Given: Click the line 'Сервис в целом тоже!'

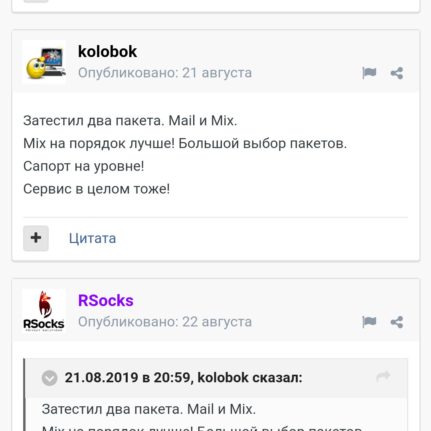Looking at the screenshot, I should coord(97,189).
